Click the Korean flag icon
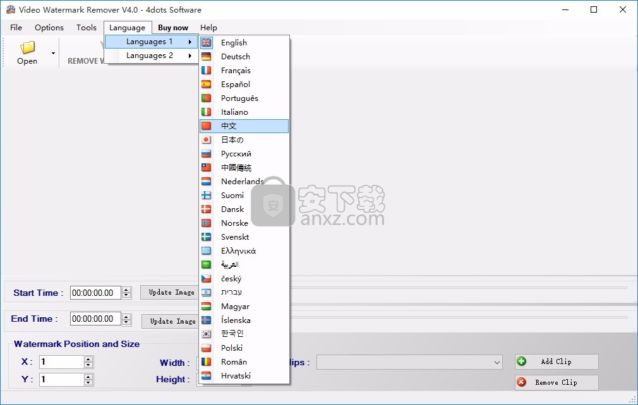Image resolution: width=638 pixels, height=405 pixels. [207, 334]
